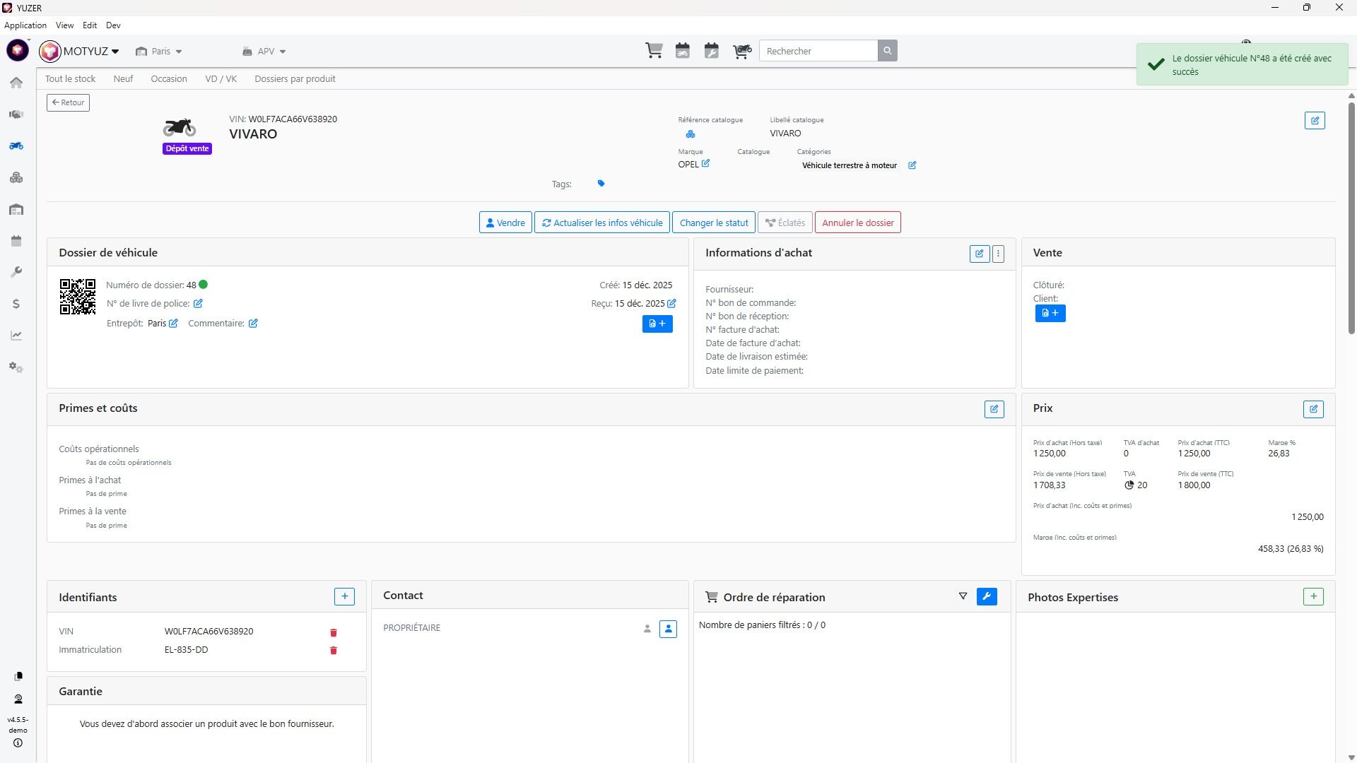1357x763 pixels.
Task: Add a new identifier with plus icon
Action: tap(344, 597)
